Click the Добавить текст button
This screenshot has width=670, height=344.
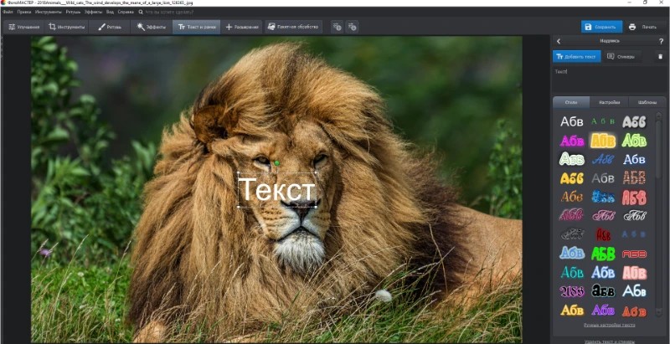click(577, 57)
